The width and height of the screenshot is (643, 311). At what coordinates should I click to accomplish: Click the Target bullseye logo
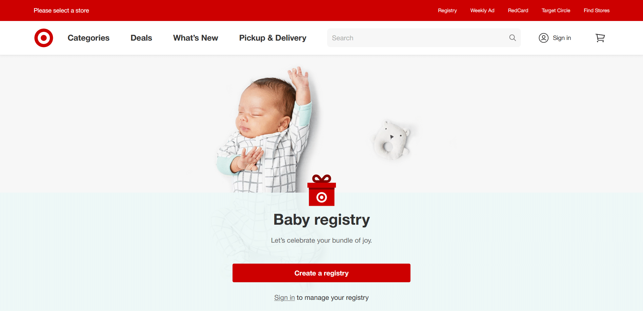tap(44, 38)
